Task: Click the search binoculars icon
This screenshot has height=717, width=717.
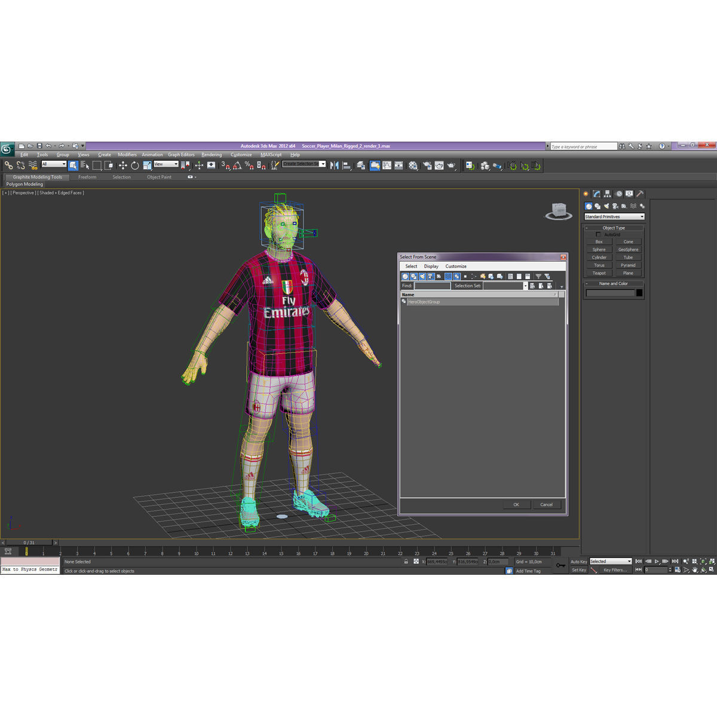Action: [x=622, y=146]
